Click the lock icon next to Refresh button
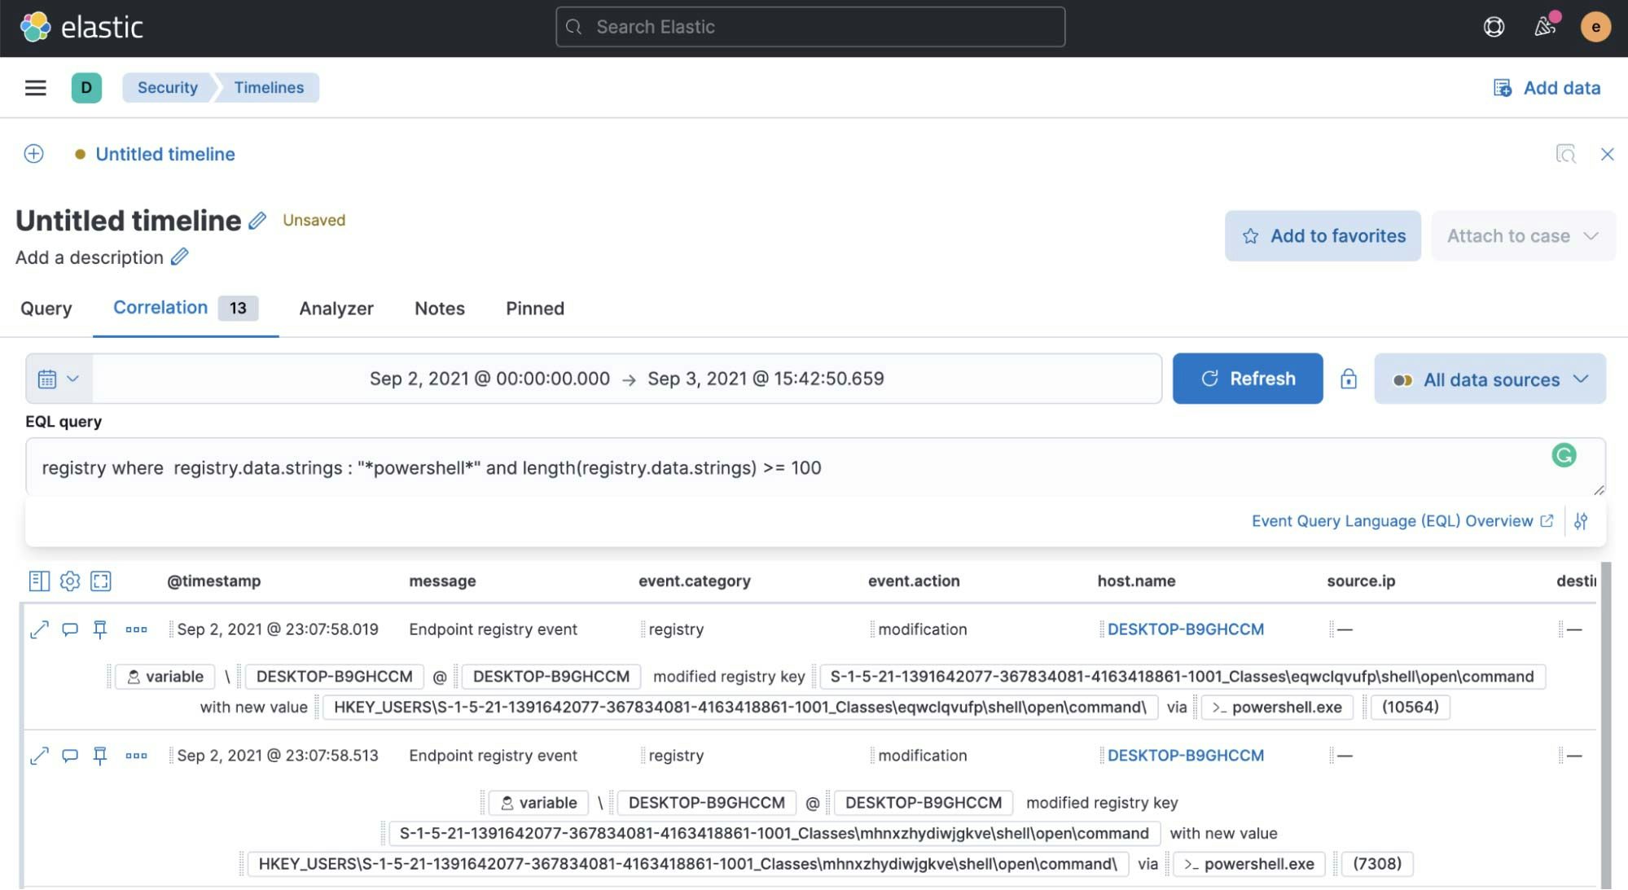The image size is (1628, 890). 1349,378
